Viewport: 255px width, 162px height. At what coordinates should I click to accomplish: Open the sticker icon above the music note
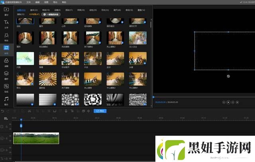click(x=6, y=86)
